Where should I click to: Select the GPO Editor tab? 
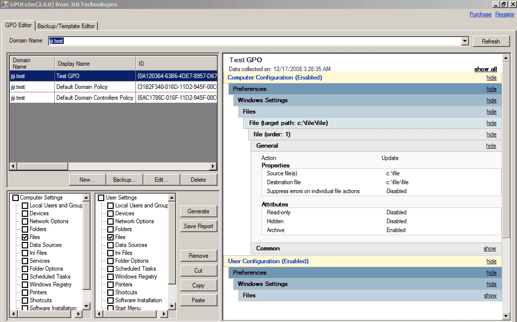(x=18, y=25)
